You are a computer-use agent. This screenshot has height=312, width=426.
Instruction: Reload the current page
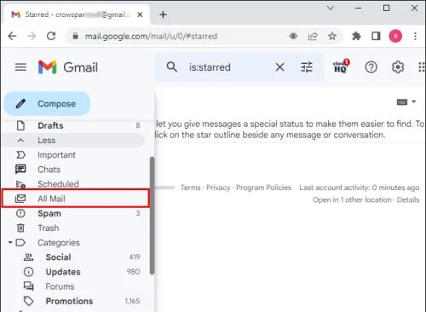click(51, 36)
